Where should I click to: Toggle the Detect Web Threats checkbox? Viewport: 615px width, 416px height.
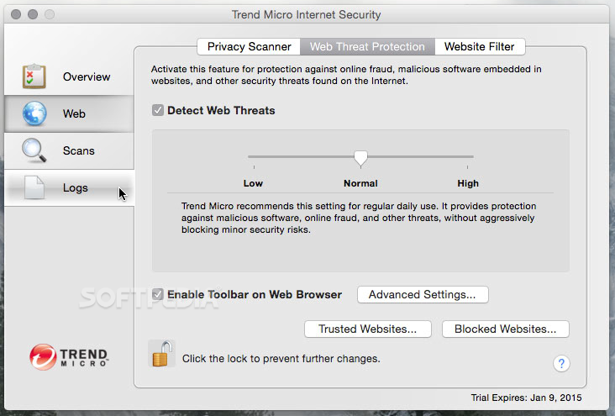tap(158, 110)
